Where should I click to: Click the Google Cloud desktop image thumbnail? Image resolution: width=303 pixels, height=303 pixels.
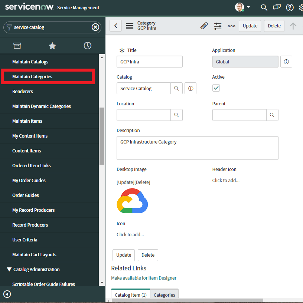[x=132, y=201]
